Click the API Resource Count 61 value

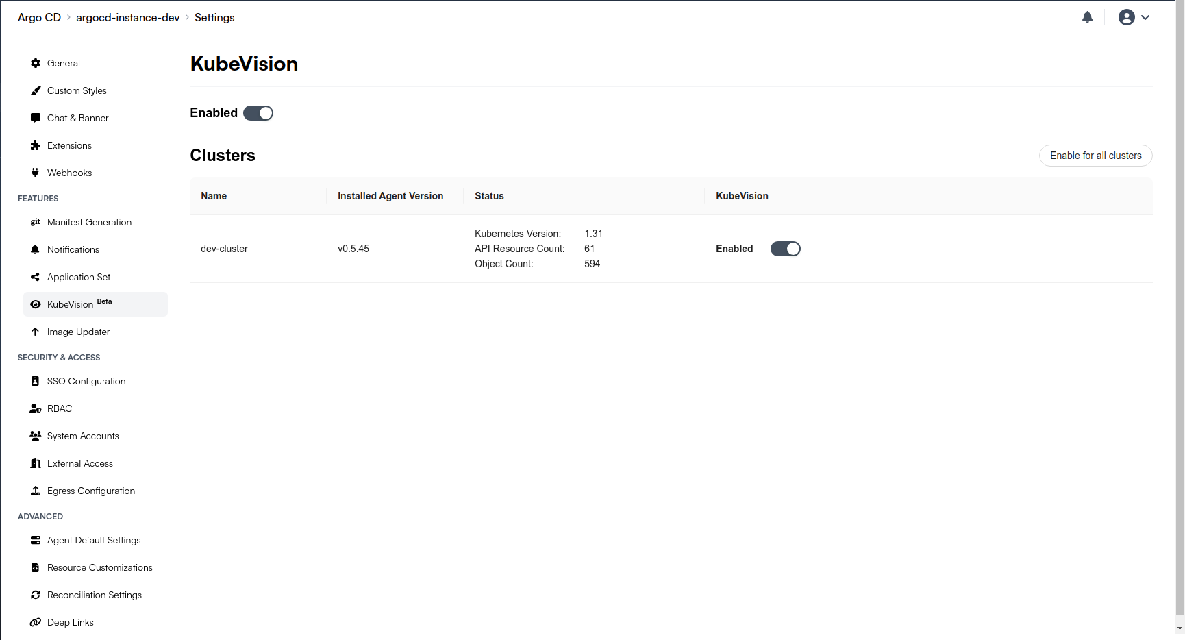(589, 249)
